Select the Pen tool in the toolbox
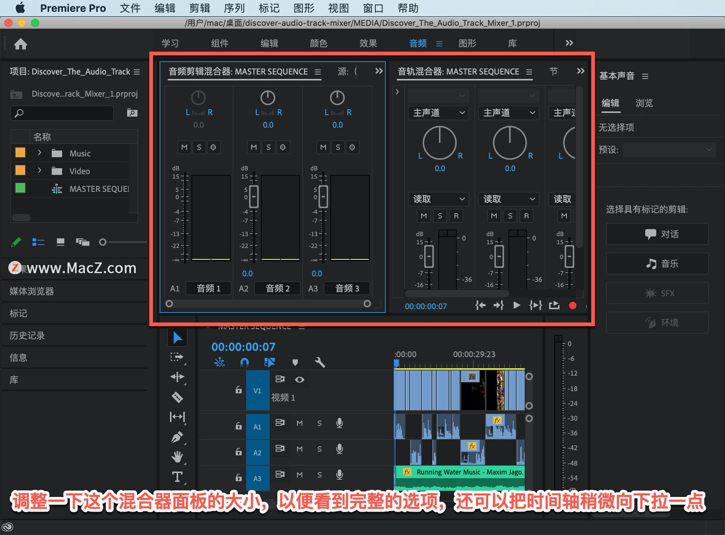Image resolution: width=725 pixels, height=535 pixels. [177, 437]
